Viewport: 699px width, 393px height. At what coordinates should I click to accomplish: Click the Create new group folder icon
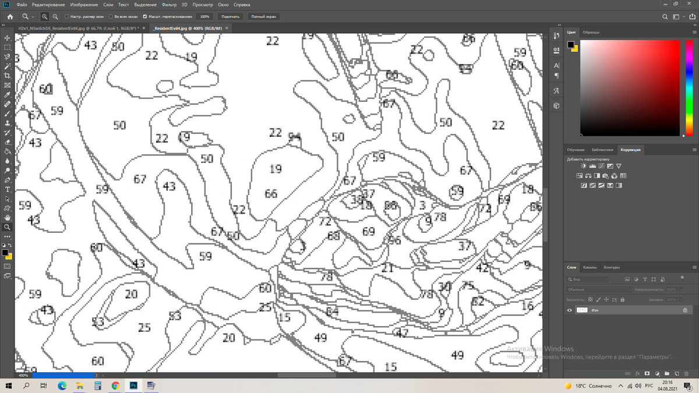[666, 373]
